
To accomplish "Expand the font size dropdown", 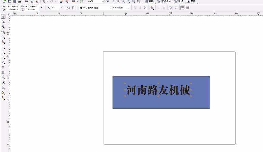I will [128, 8].
